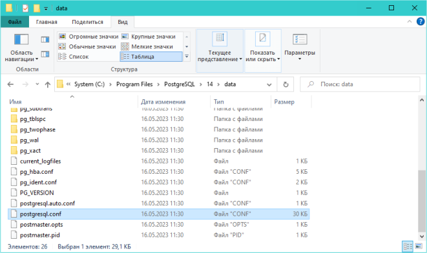
Task: Open the Главная ribbon tab
Action: point(47,22)
